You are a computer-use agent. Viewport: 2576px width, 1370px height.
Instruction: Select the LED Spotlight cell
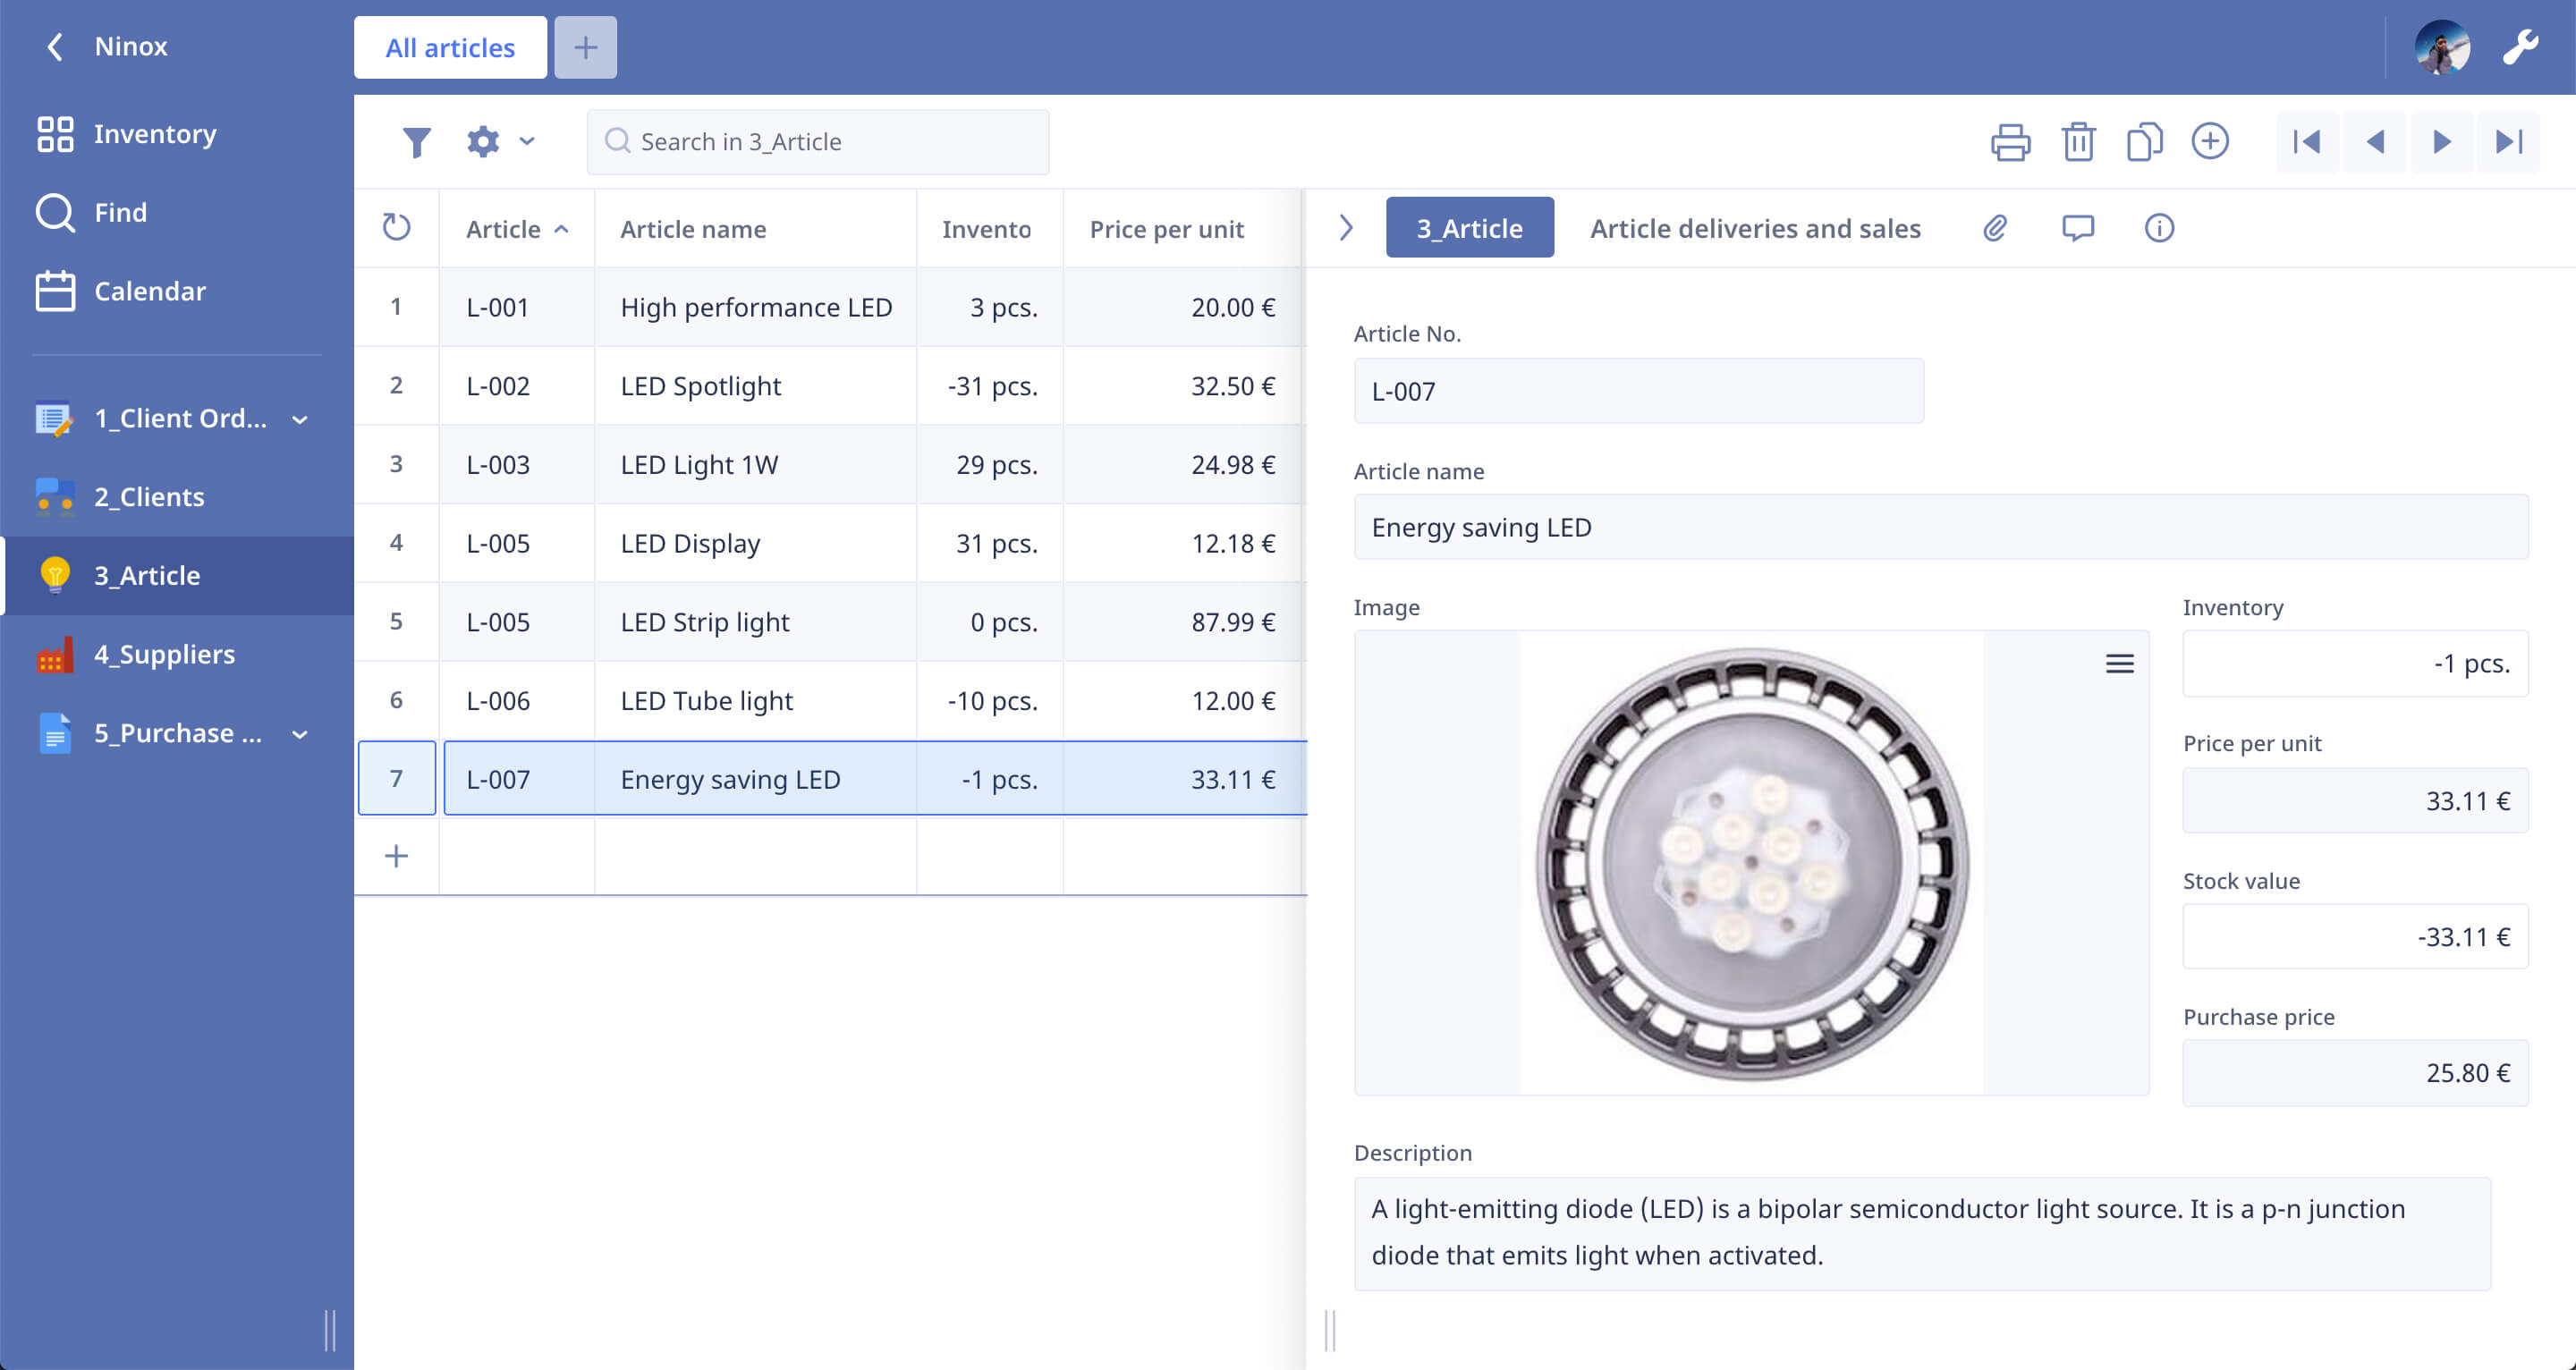(755, 386)
